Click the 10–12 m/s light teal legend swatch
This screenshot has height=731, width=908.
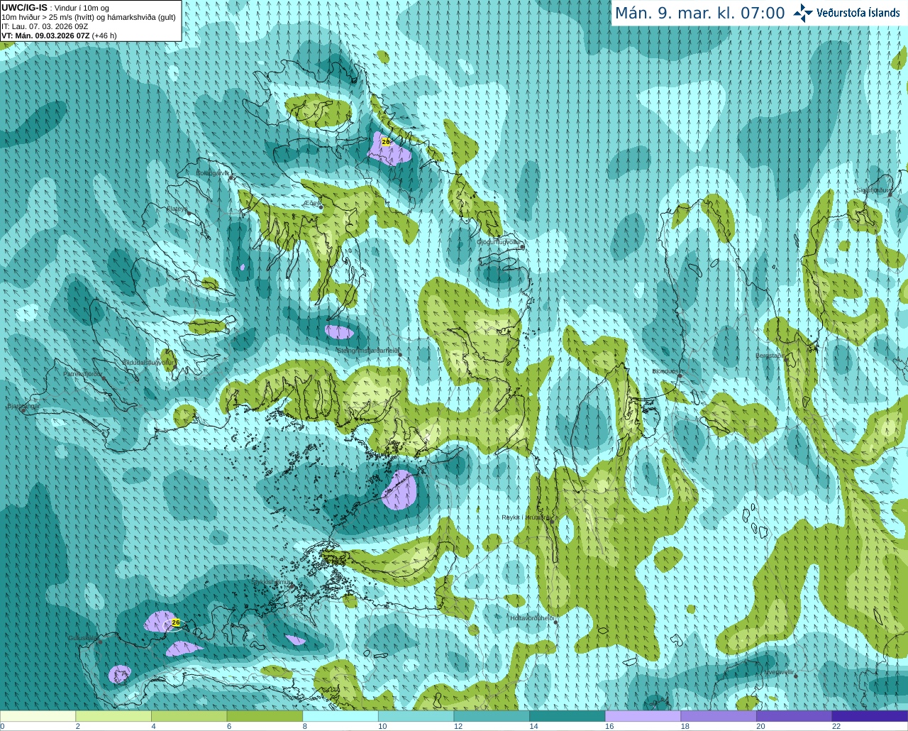pyautogui.click(x=416, y=716)
